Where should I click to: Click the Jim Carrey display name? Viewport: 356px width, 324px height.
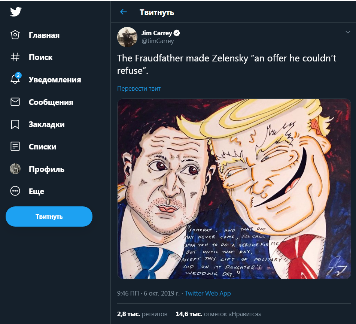156,33
